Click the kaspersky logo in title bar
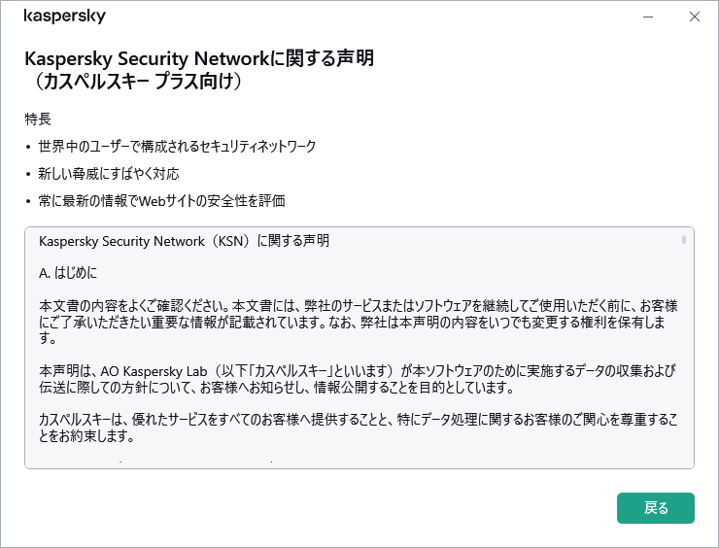This screenshot has width=719, height=548. (65, 17)
